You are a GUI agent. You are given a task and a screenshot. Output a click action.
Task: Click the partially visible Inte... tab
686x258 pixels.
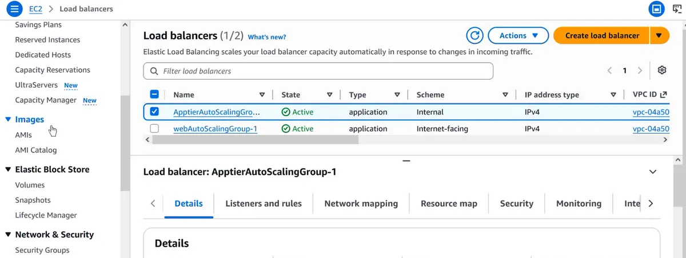pyautogui.click(x=632, y=203)
